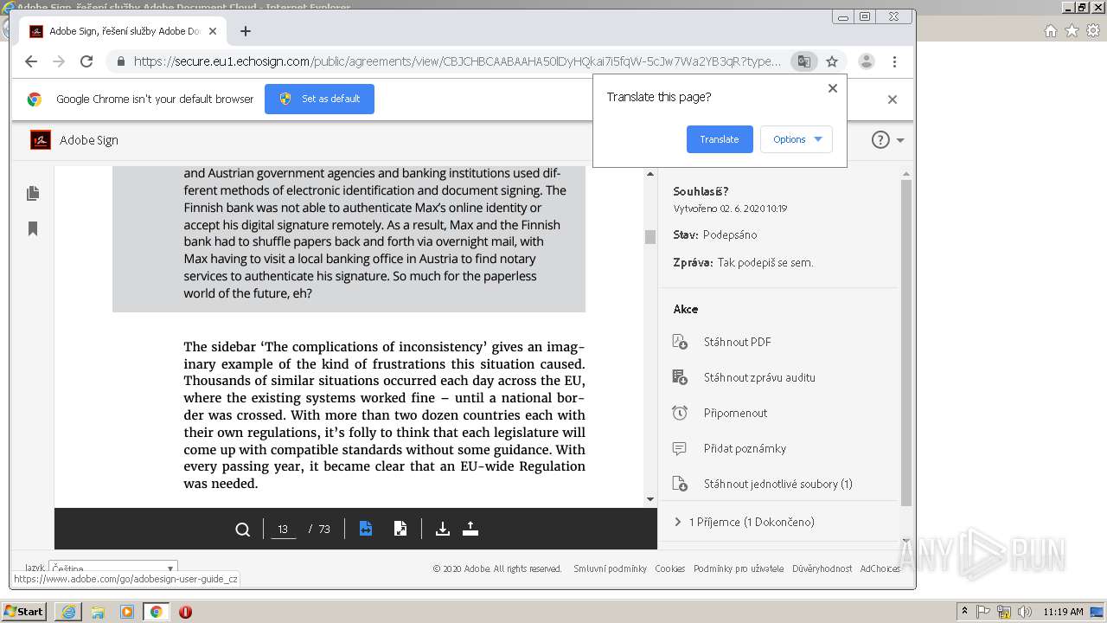Click the Chrome translate icon in address bar

(x=804, y=61)
